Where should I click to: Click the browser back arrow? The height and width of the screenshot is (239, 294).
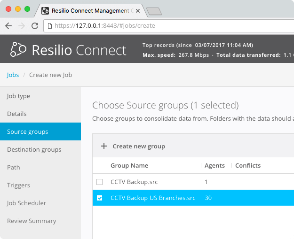pyautogui.click(x=8, y=26)
